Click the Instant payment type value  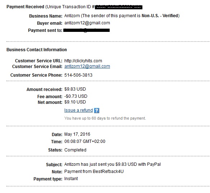point(71,179)
